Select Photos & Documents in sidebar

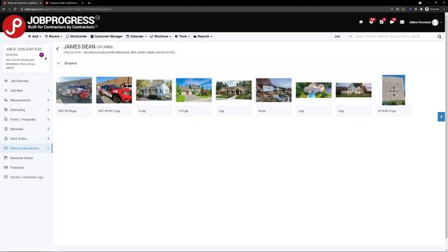coord(27,148)
